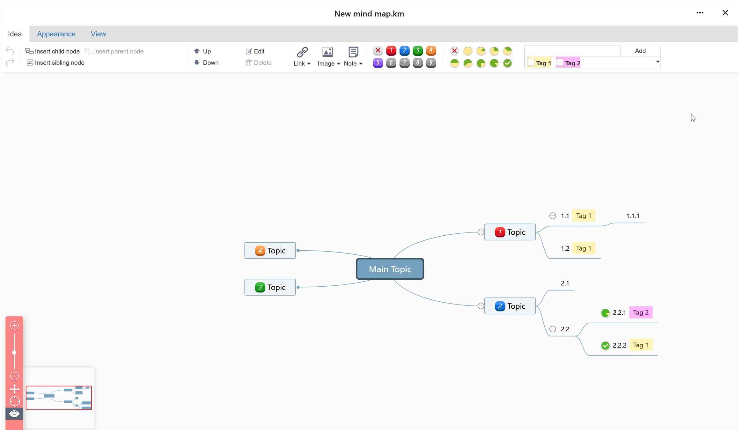Set priority 2 blue icon
The height and width of the screenshot is (430, 738).
[x=404, y=51]
